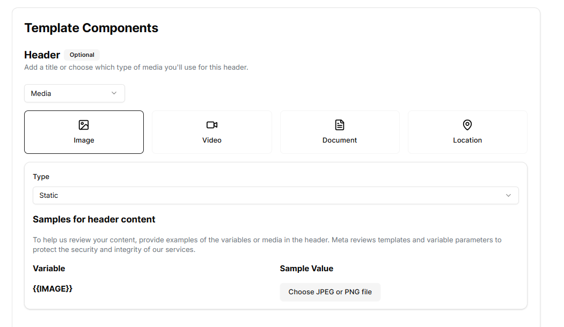Click the {{IMAGE}} variable text
Screen dimensions: 564x327
tap(53, 288)
